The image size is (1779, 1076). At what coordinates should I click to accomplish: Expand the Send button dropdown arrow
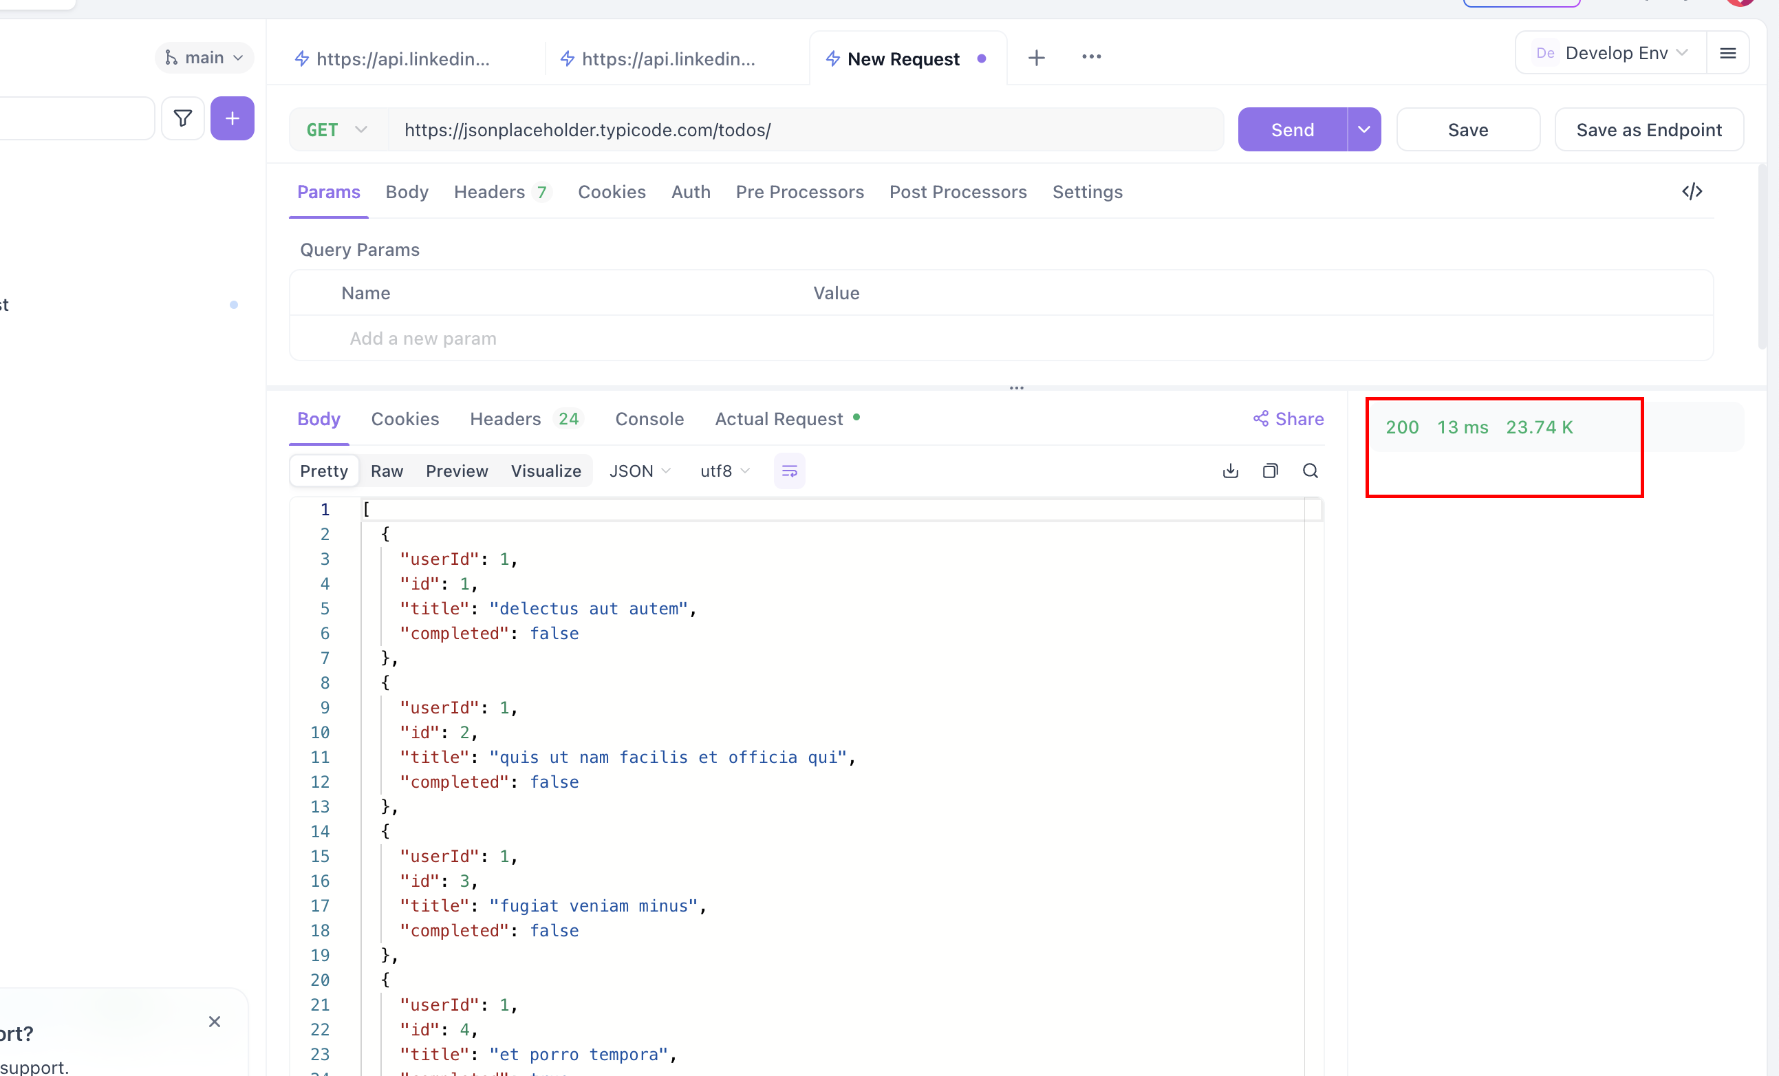1363,130
